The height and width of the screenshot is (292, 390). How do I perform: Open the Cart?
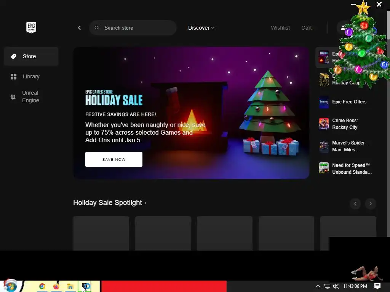(x=307, y=28)
